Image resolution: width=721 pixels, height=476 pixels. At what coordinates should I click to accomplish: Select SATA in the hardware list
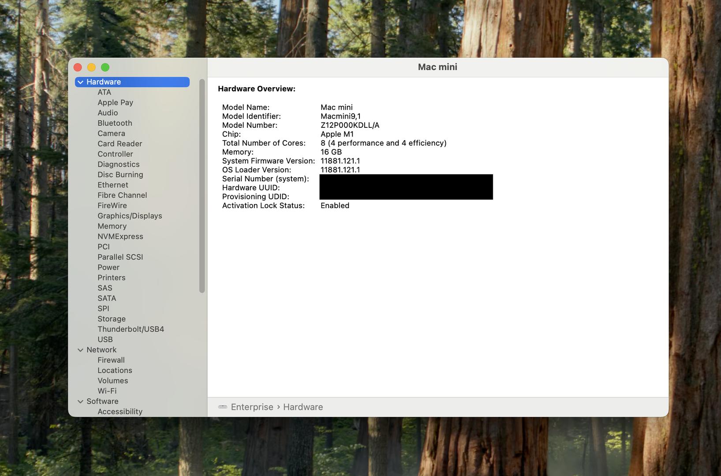coord(107,298)
